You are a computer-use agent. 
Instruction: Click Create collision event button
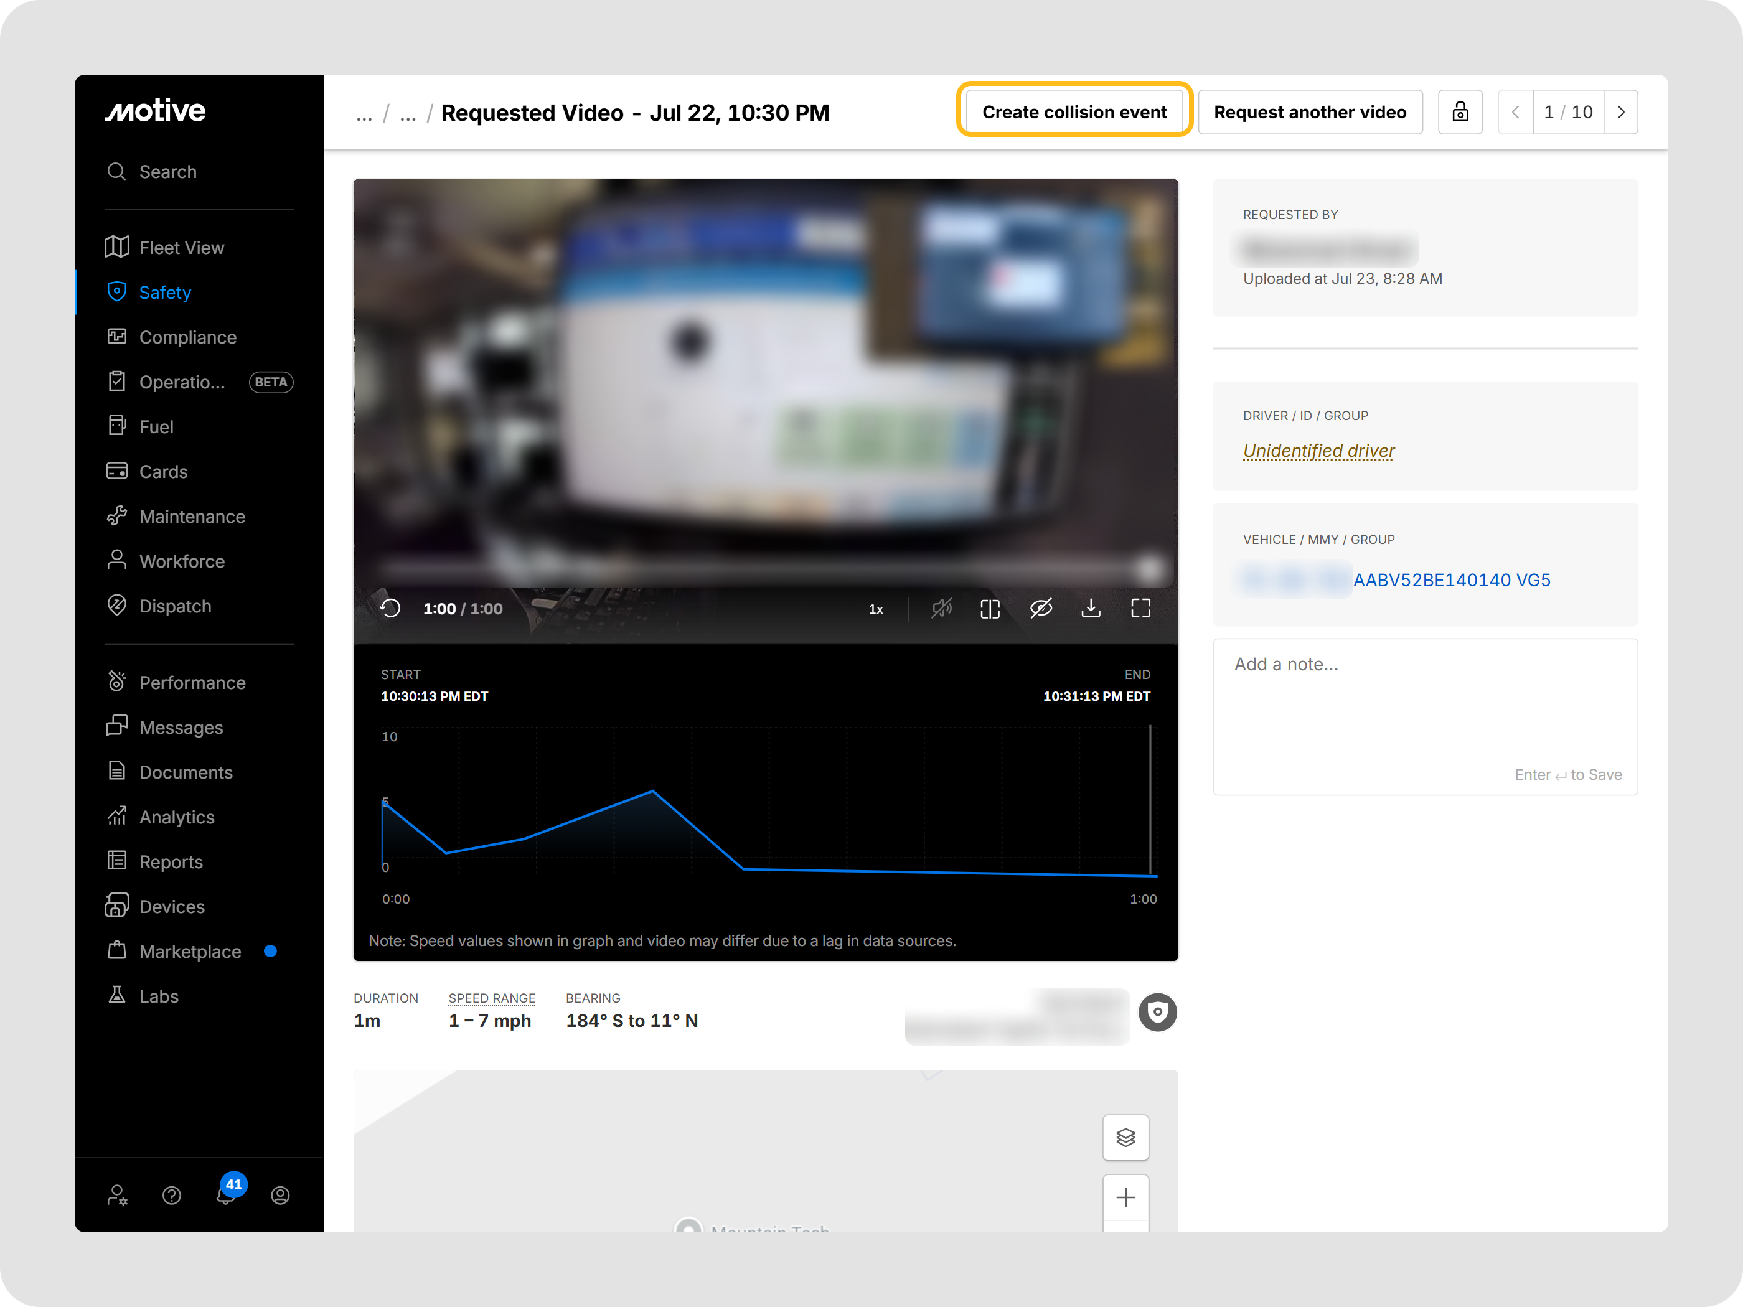coord(1074,112)
